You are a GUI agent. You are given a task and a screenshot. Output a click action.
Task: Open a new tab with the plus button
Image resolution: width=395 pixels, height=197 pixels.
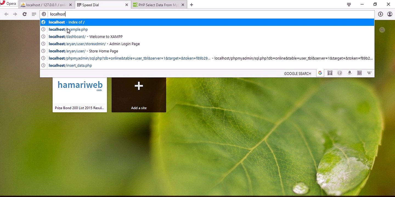point(191,5)
